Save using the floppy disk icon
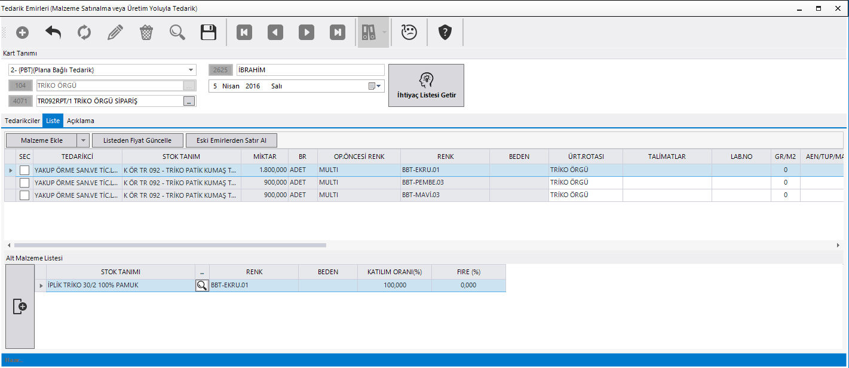Screen dimensions: 849x368 (x=209, y=33)
